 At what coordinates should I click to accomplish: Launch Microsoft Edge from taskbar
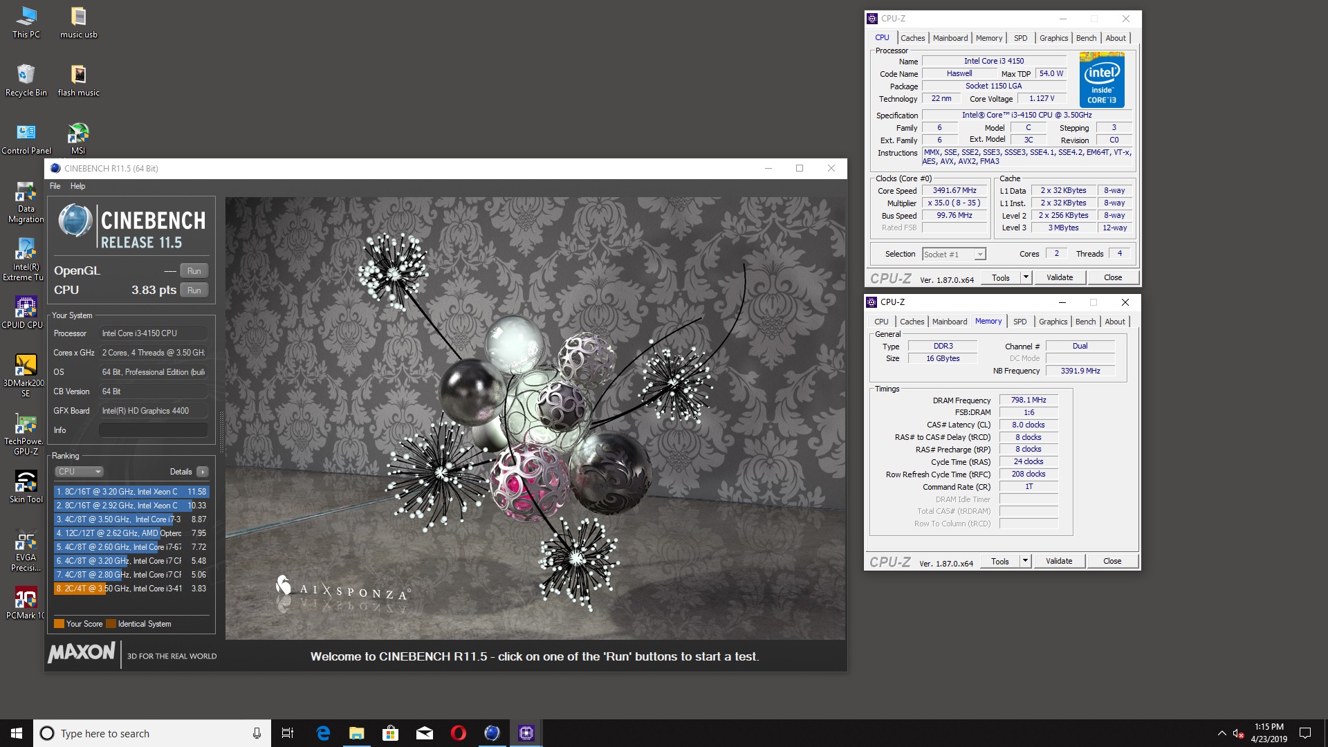[323, 733]
